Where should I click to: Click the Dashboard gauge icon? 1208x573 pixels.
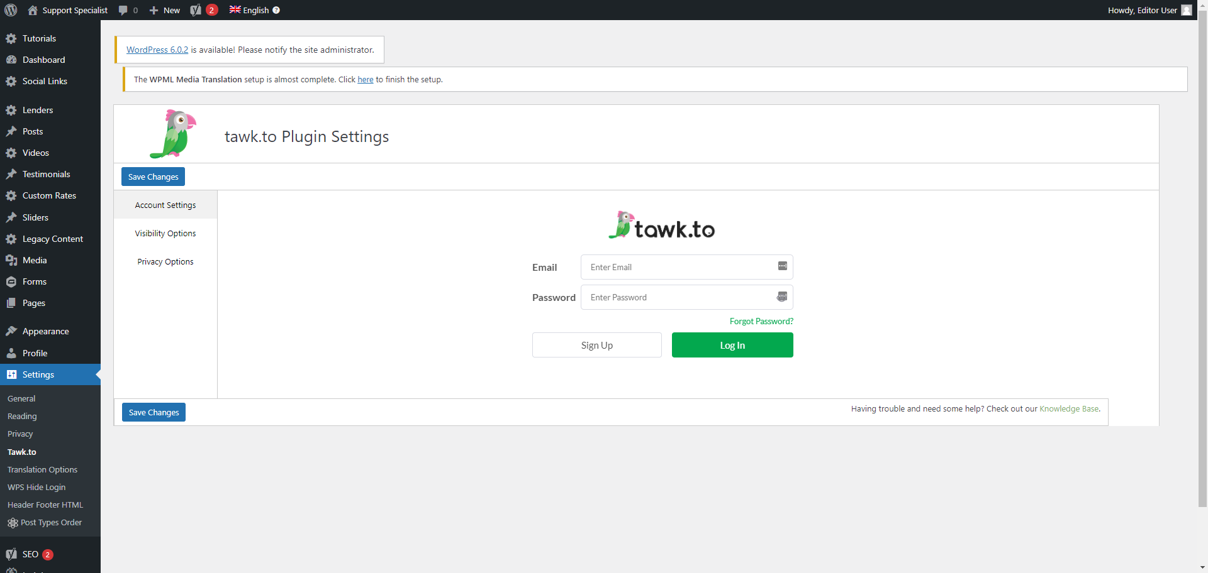click(11, 60)
